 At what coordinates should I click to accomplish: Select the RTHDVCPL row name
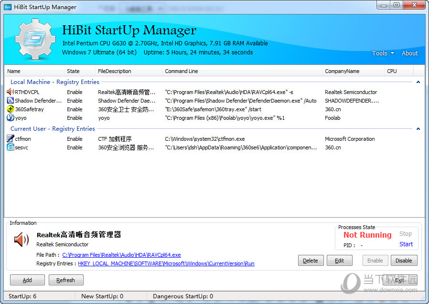coord(27,92)
